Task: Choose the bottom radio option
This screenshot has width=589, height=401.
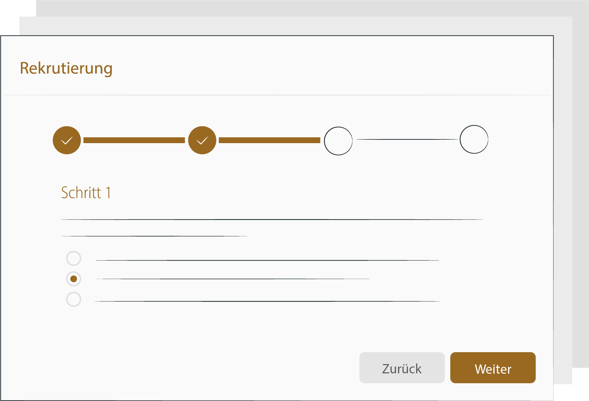Action: coord(73,300)
